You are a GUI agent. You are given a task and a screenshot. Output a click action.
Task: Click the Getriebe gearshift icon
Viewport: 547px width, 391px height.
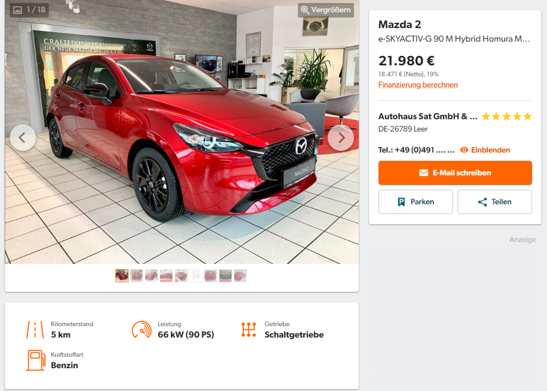pos(248,329)
